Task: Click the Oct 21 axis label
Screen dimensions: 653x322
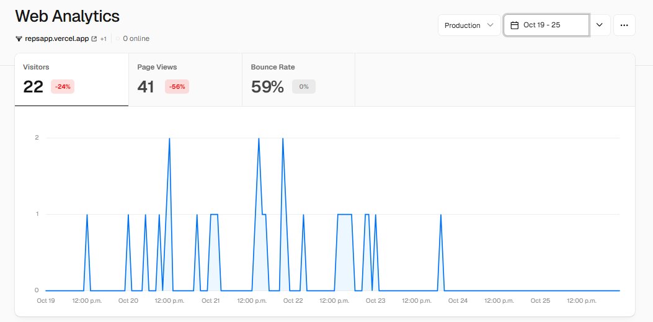Action: (210, 300)
